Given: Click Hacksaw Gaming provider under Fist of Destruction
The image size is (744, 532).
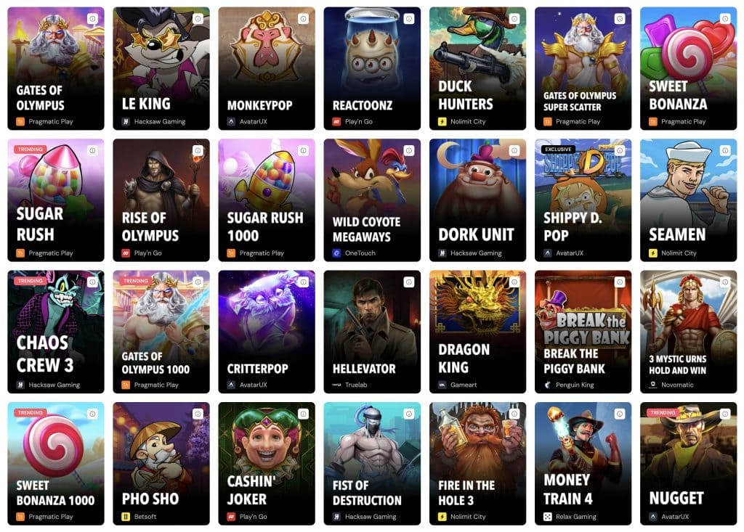Looking at the screenshot, I should [371, 517].
